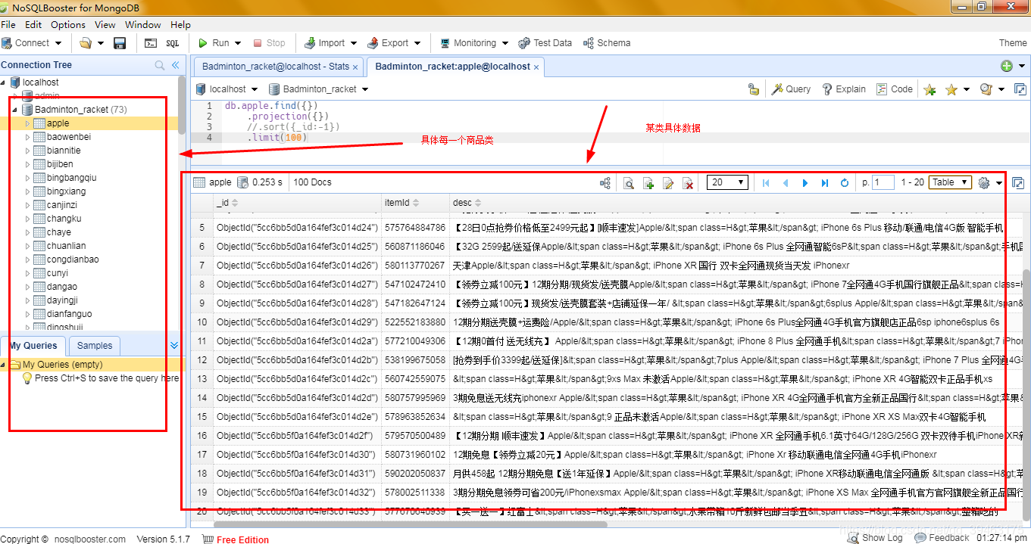The width and height of the screenshot is (1031, 544).
Task: Collapse the localhost tree node
Action: pyautogui.click(x=4, y=82)
